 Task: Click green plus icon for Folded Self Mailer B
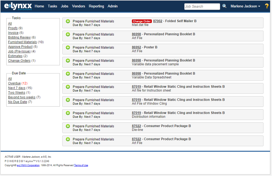pyautogui.click(x=68, y=21)
